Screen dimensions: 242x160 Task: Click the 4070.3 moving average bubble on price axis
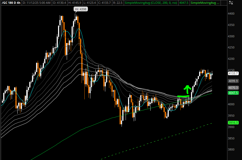coord(233,88)
